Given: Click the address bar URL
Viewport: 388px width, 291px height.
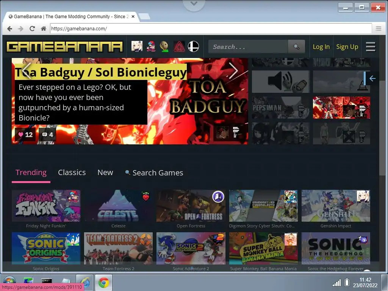Looking at the screenshot, I should pos(211,28).
